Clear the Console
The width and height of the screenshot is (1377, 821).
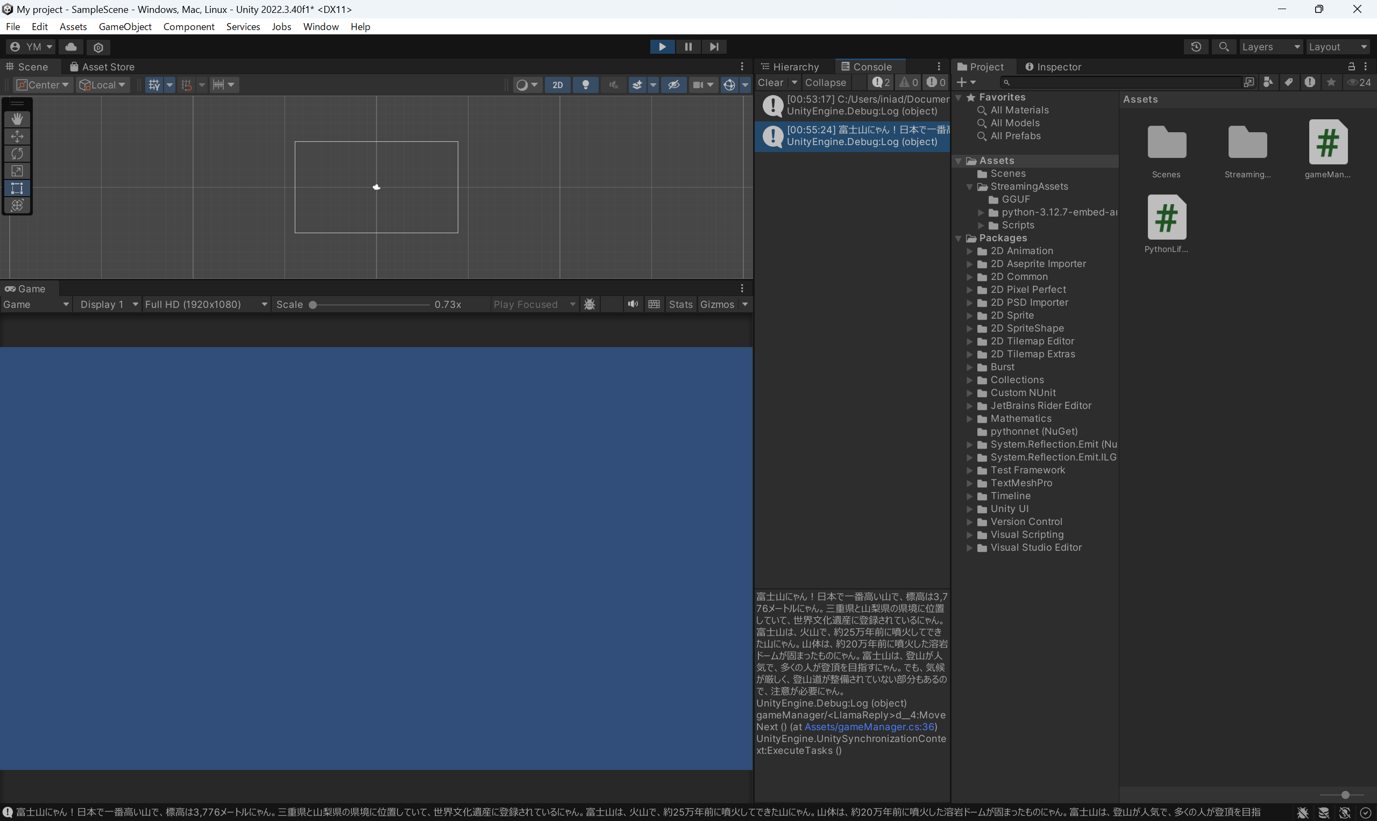pos(771,82)
